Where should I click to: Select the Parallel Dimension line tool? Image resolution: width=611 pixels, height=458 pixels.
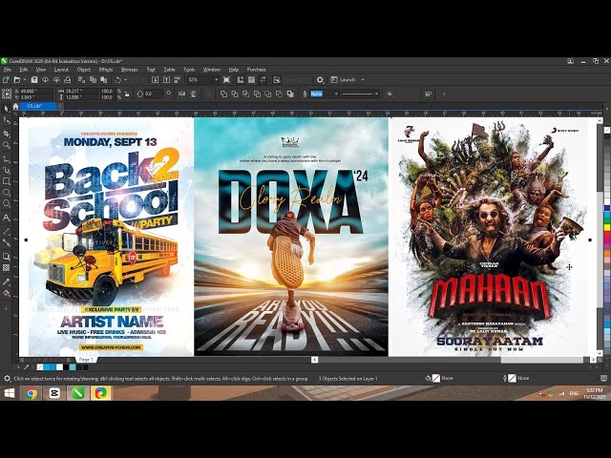[7, 231]
